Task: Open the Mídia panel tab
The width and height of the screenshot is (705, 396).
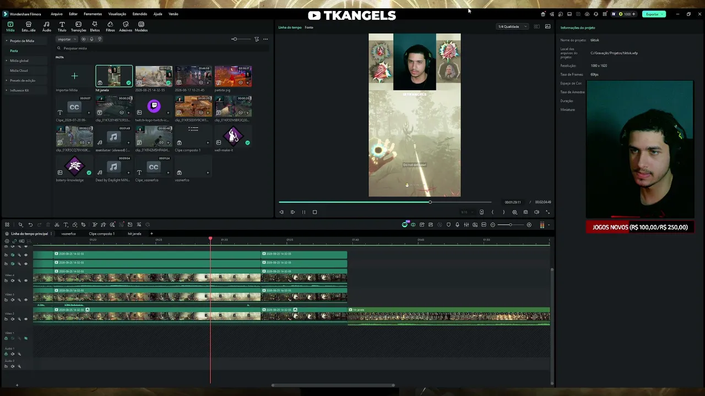Action: click(x=10, y=26)
